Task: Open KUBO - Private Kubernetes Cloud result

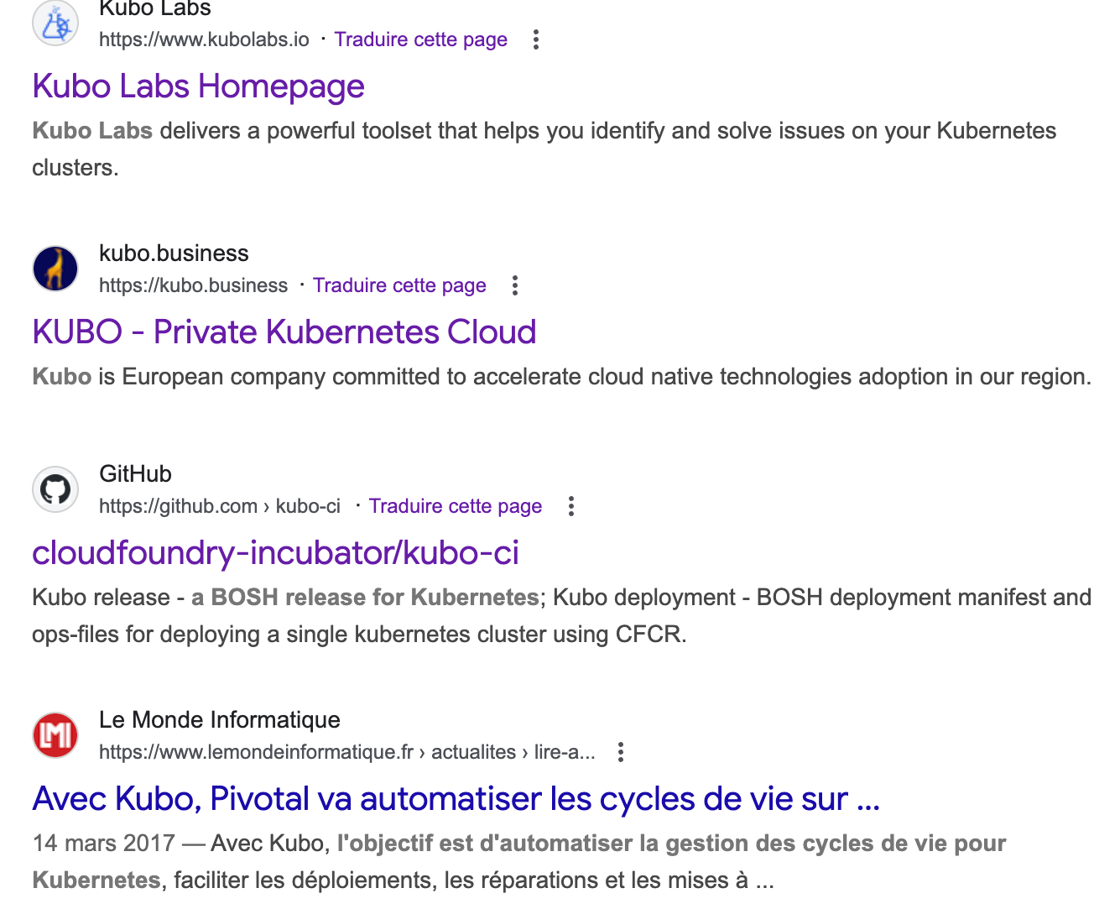Action: 284,332
